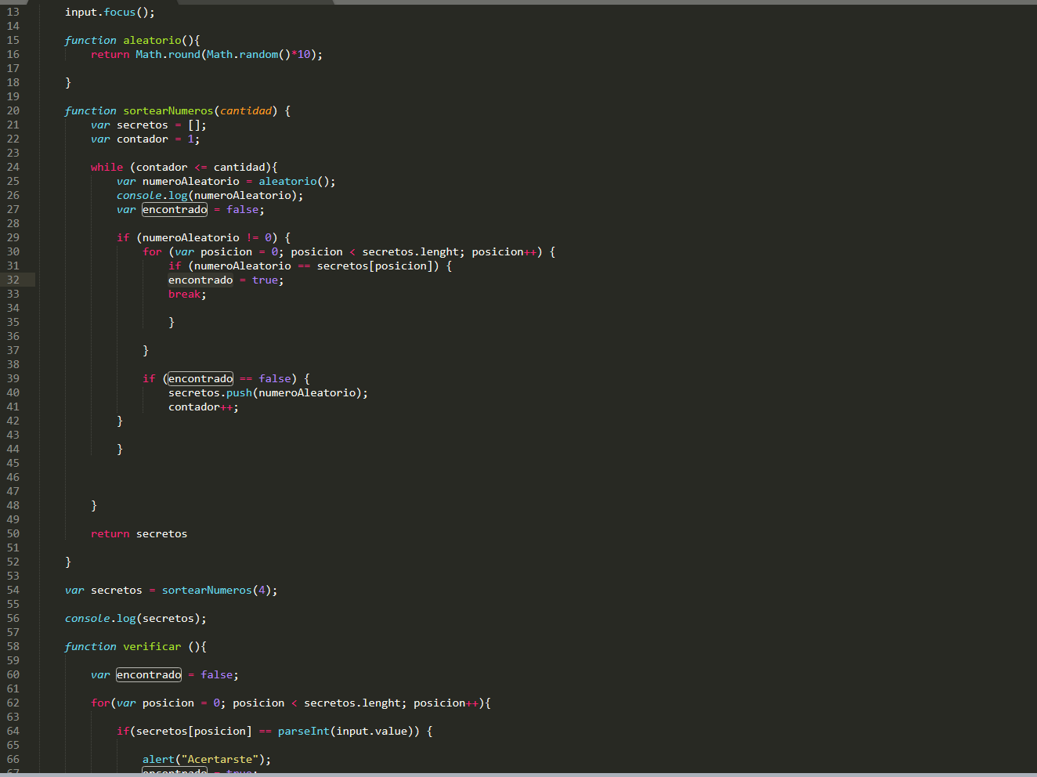Click the while keyword on line 24
This screenshot has width=1037, height=777.
pos(107,167)
